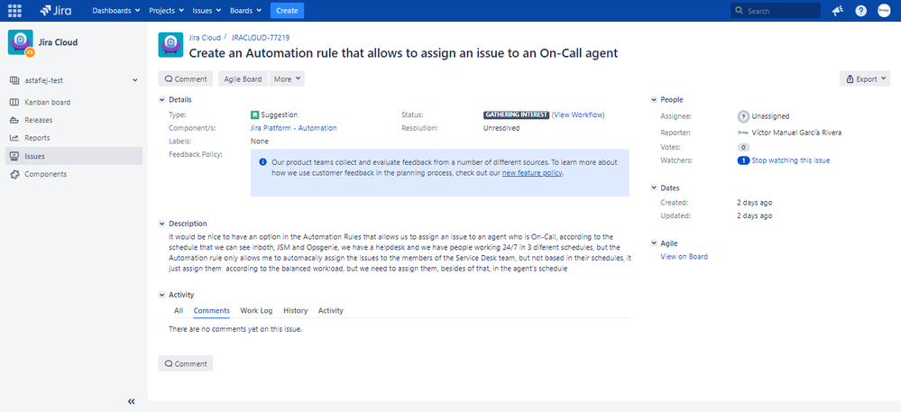Open the Projects menu
Viewport: 901px width, 412px height.
coord(166,10)
